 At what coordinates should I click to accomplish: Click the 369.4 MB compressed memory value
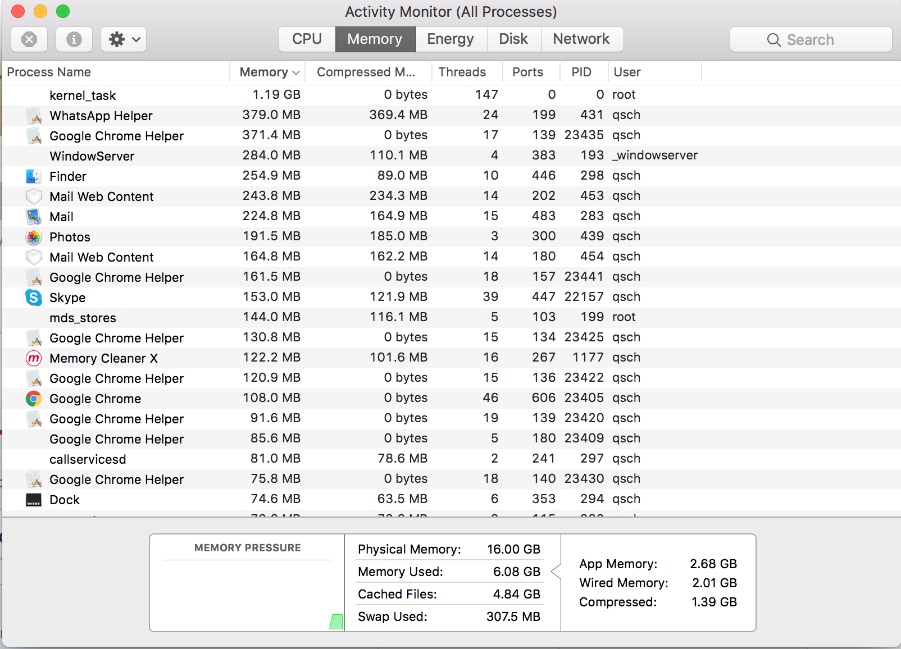pos(398,115)
